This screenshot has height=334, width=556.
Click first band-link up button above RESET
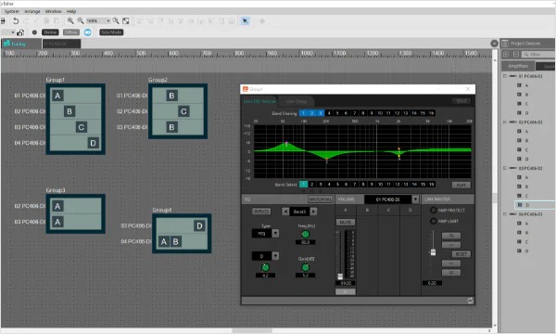(451, 236)
